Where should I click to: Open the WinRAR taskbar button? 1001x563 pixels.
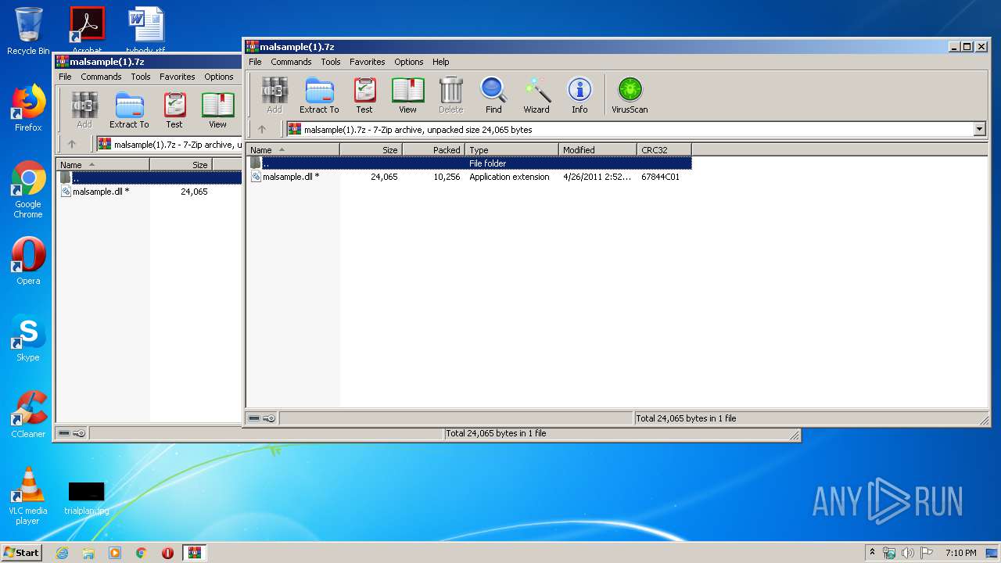tap(195, 553)
